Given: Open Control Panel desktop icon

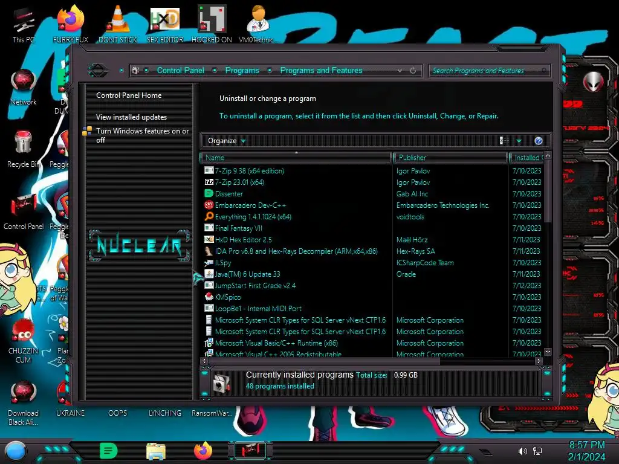Looking at the screenshot, I should [x=24, y=211].
